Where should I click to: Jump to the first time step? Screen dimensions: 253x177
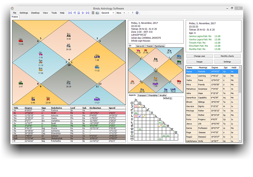(x=70, y=13)
